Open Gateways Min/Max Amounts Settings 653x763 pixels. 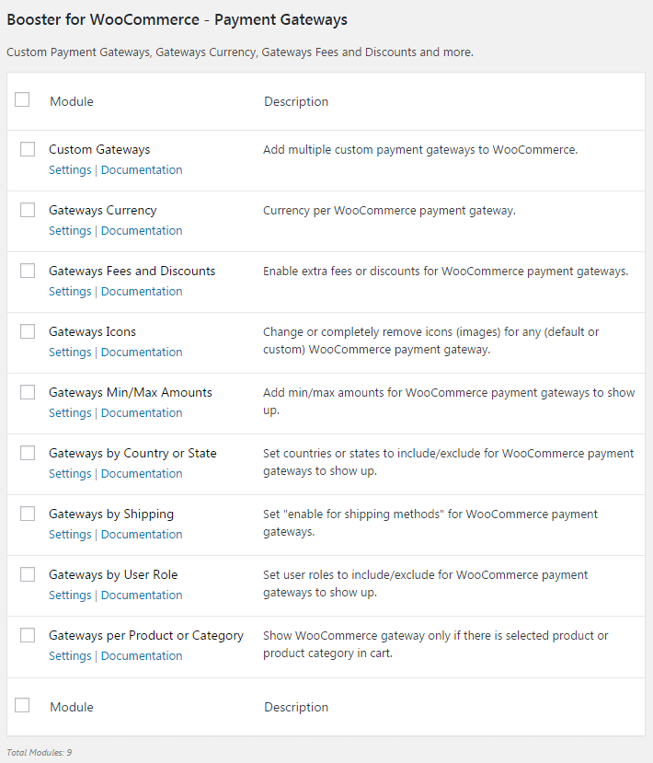point(70,413)
